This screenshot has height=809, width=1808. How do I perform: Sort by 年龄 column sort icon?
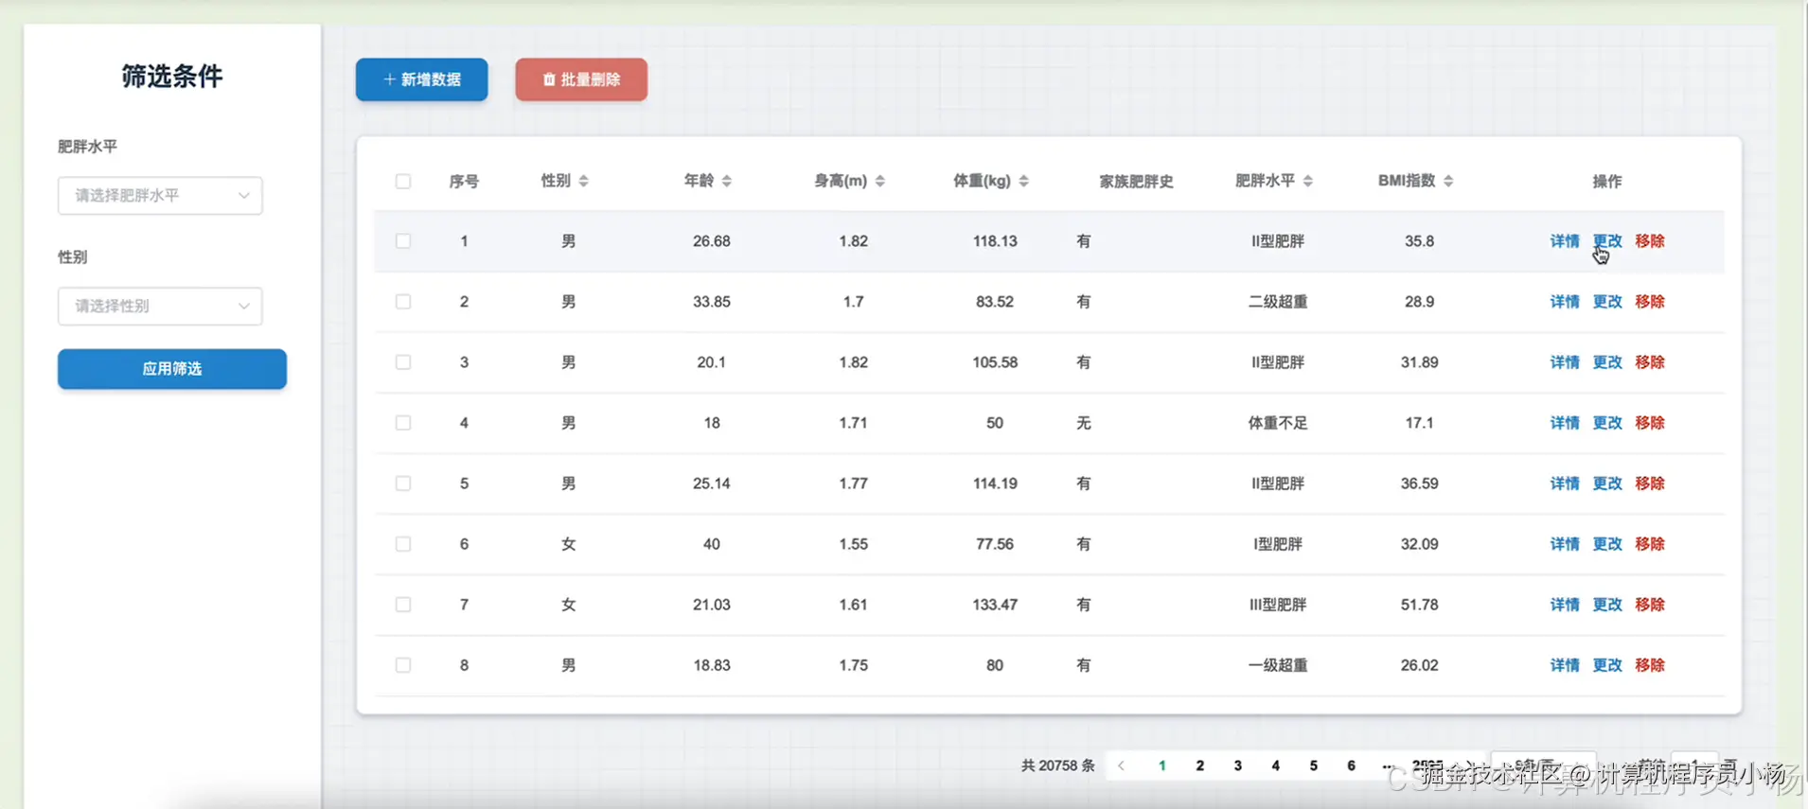pyautogui.click(x=727, y=181)
